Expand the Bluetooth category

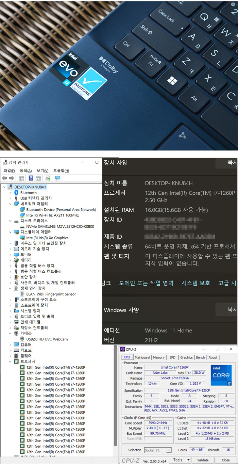click(11, 193)
